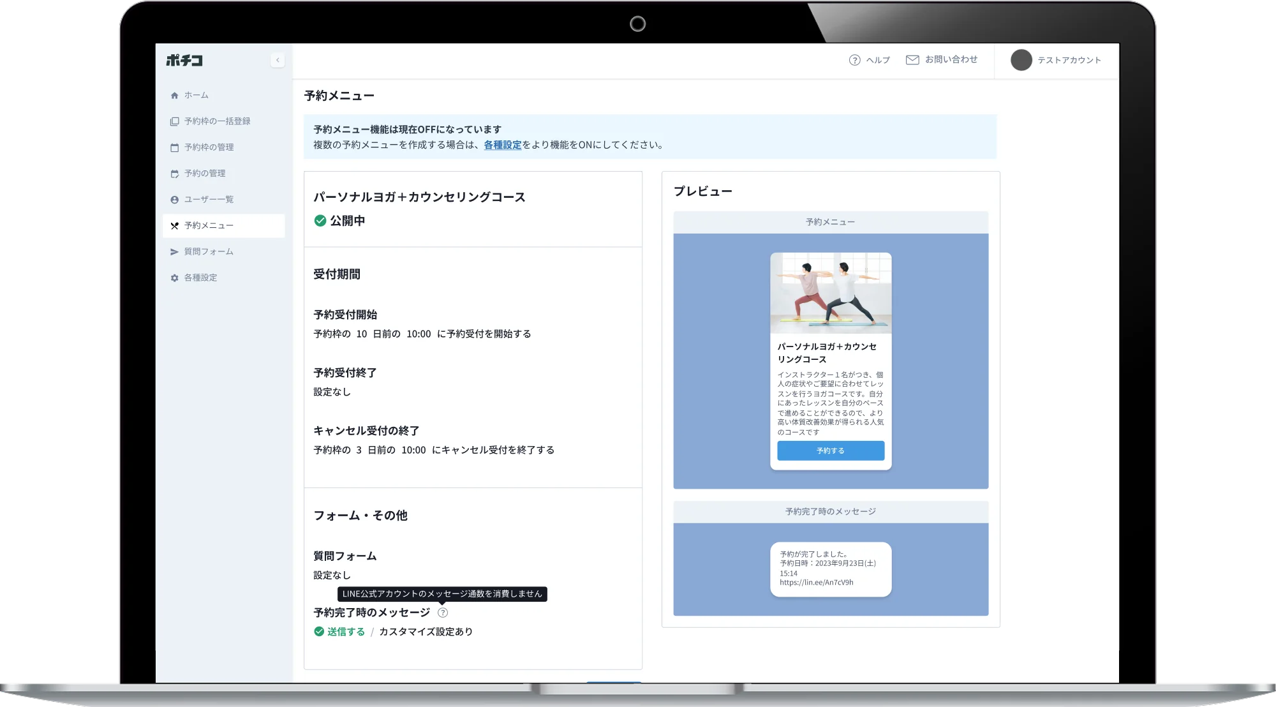
Task: Click the プレビュー heading
Action: coord(703,191)
